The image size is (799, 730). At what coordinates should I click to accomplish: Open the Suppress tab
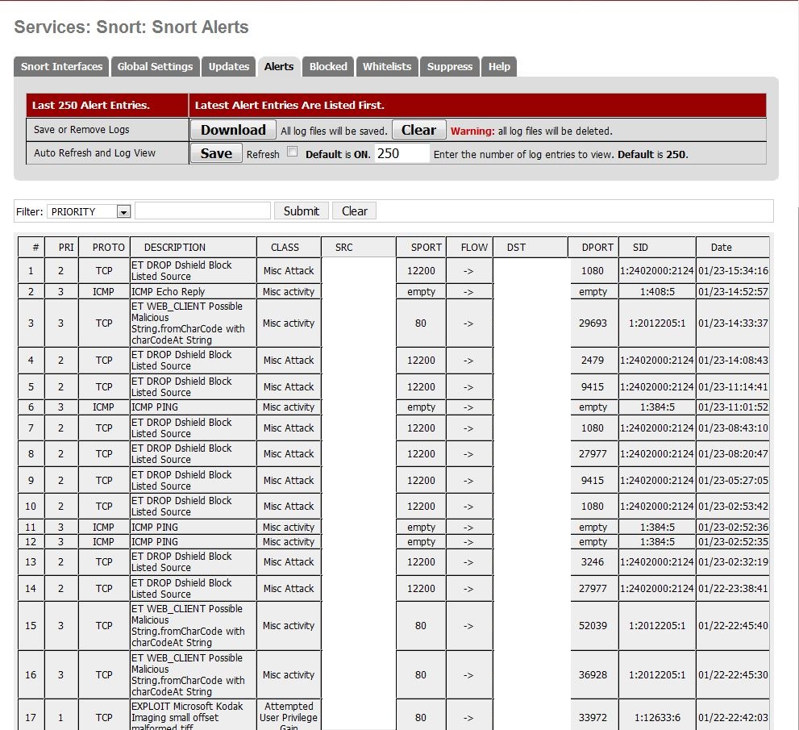449,67
